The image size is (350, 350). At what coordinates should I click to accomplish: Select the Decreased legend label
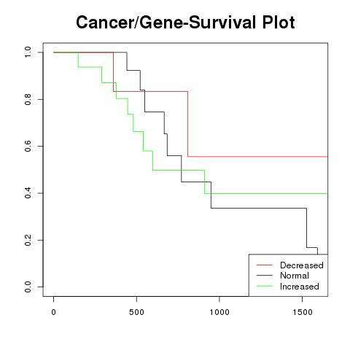[x=302, y=265]
